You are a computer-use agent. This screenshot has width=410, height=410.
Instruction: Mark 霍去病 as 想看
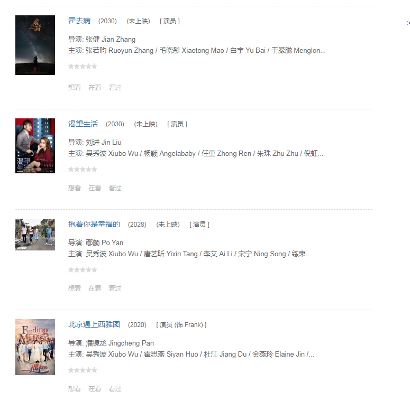click(x=75, y=88)
